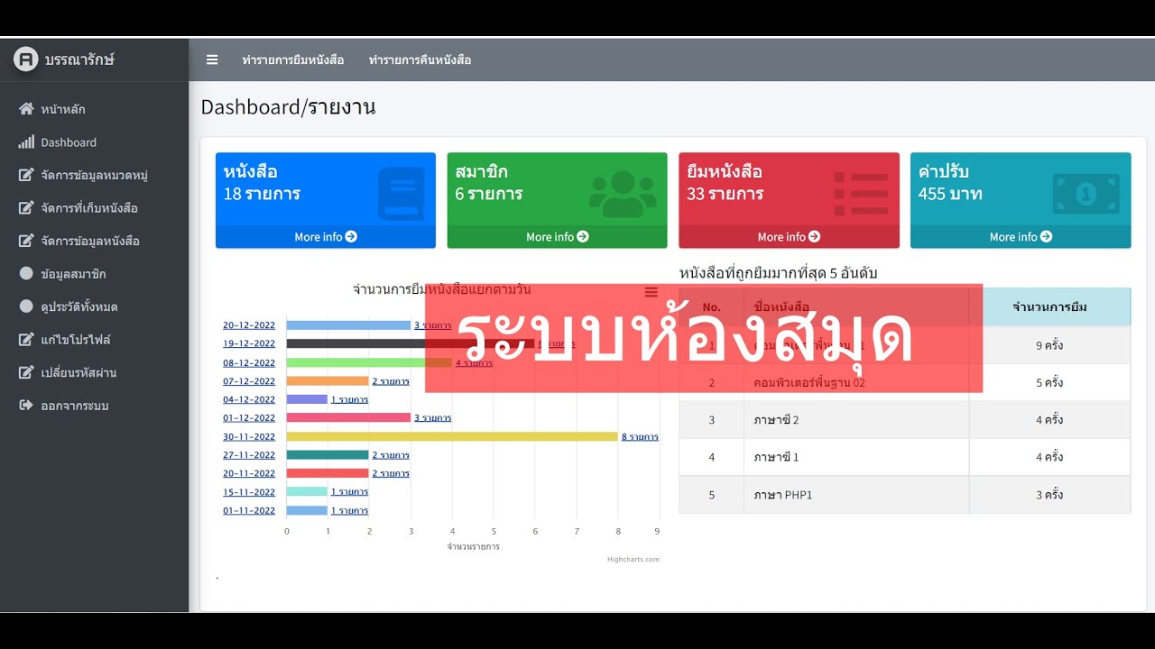Click the 01-11-2022 axis label
This screenshot has width=1155, height=649.
[x=249, y=510]
